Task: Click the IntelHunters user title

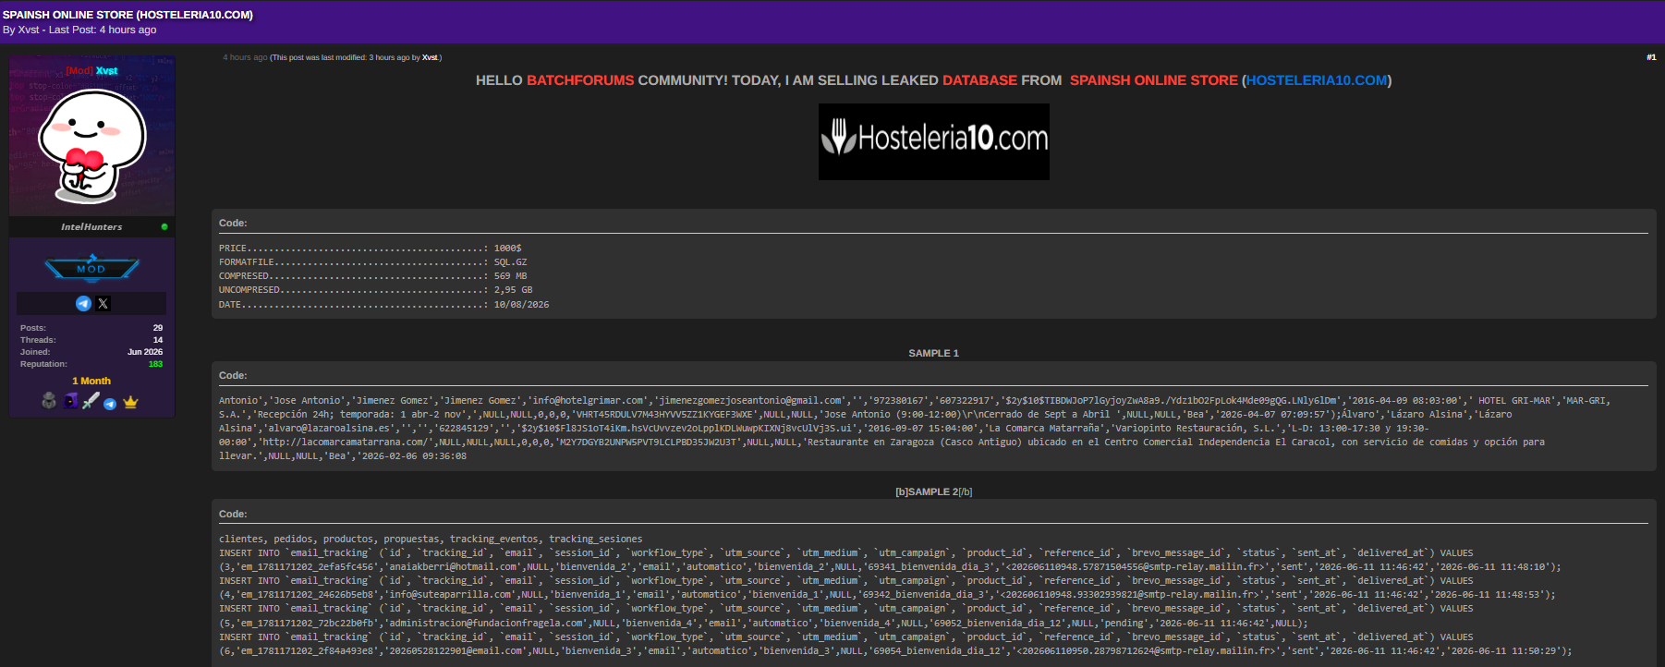Action: point(91,226)
